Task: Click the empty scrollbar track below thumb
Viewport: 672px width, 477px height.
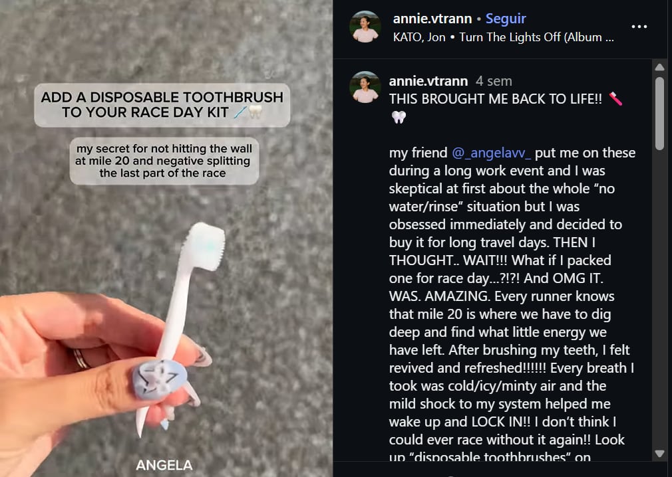Action: point(659,300)
